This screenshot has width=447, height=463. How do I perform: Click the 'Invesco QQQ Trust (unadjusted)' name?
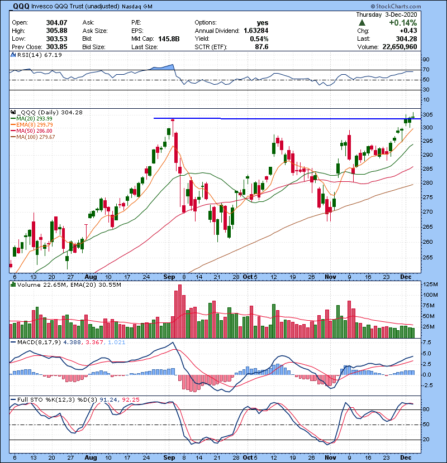75,7
